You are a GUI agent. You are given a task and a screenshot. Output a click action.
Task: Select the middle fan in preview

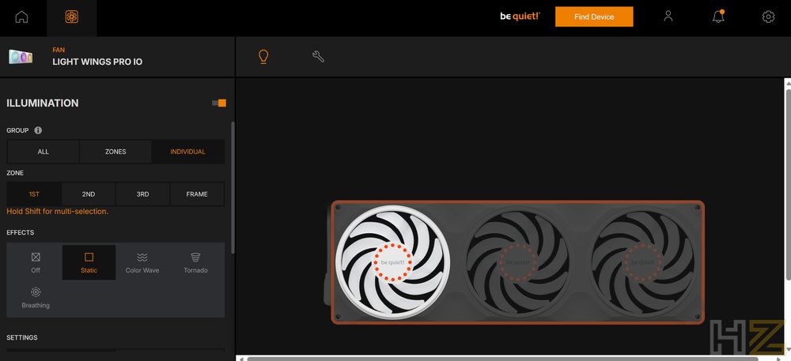(517, 262)
